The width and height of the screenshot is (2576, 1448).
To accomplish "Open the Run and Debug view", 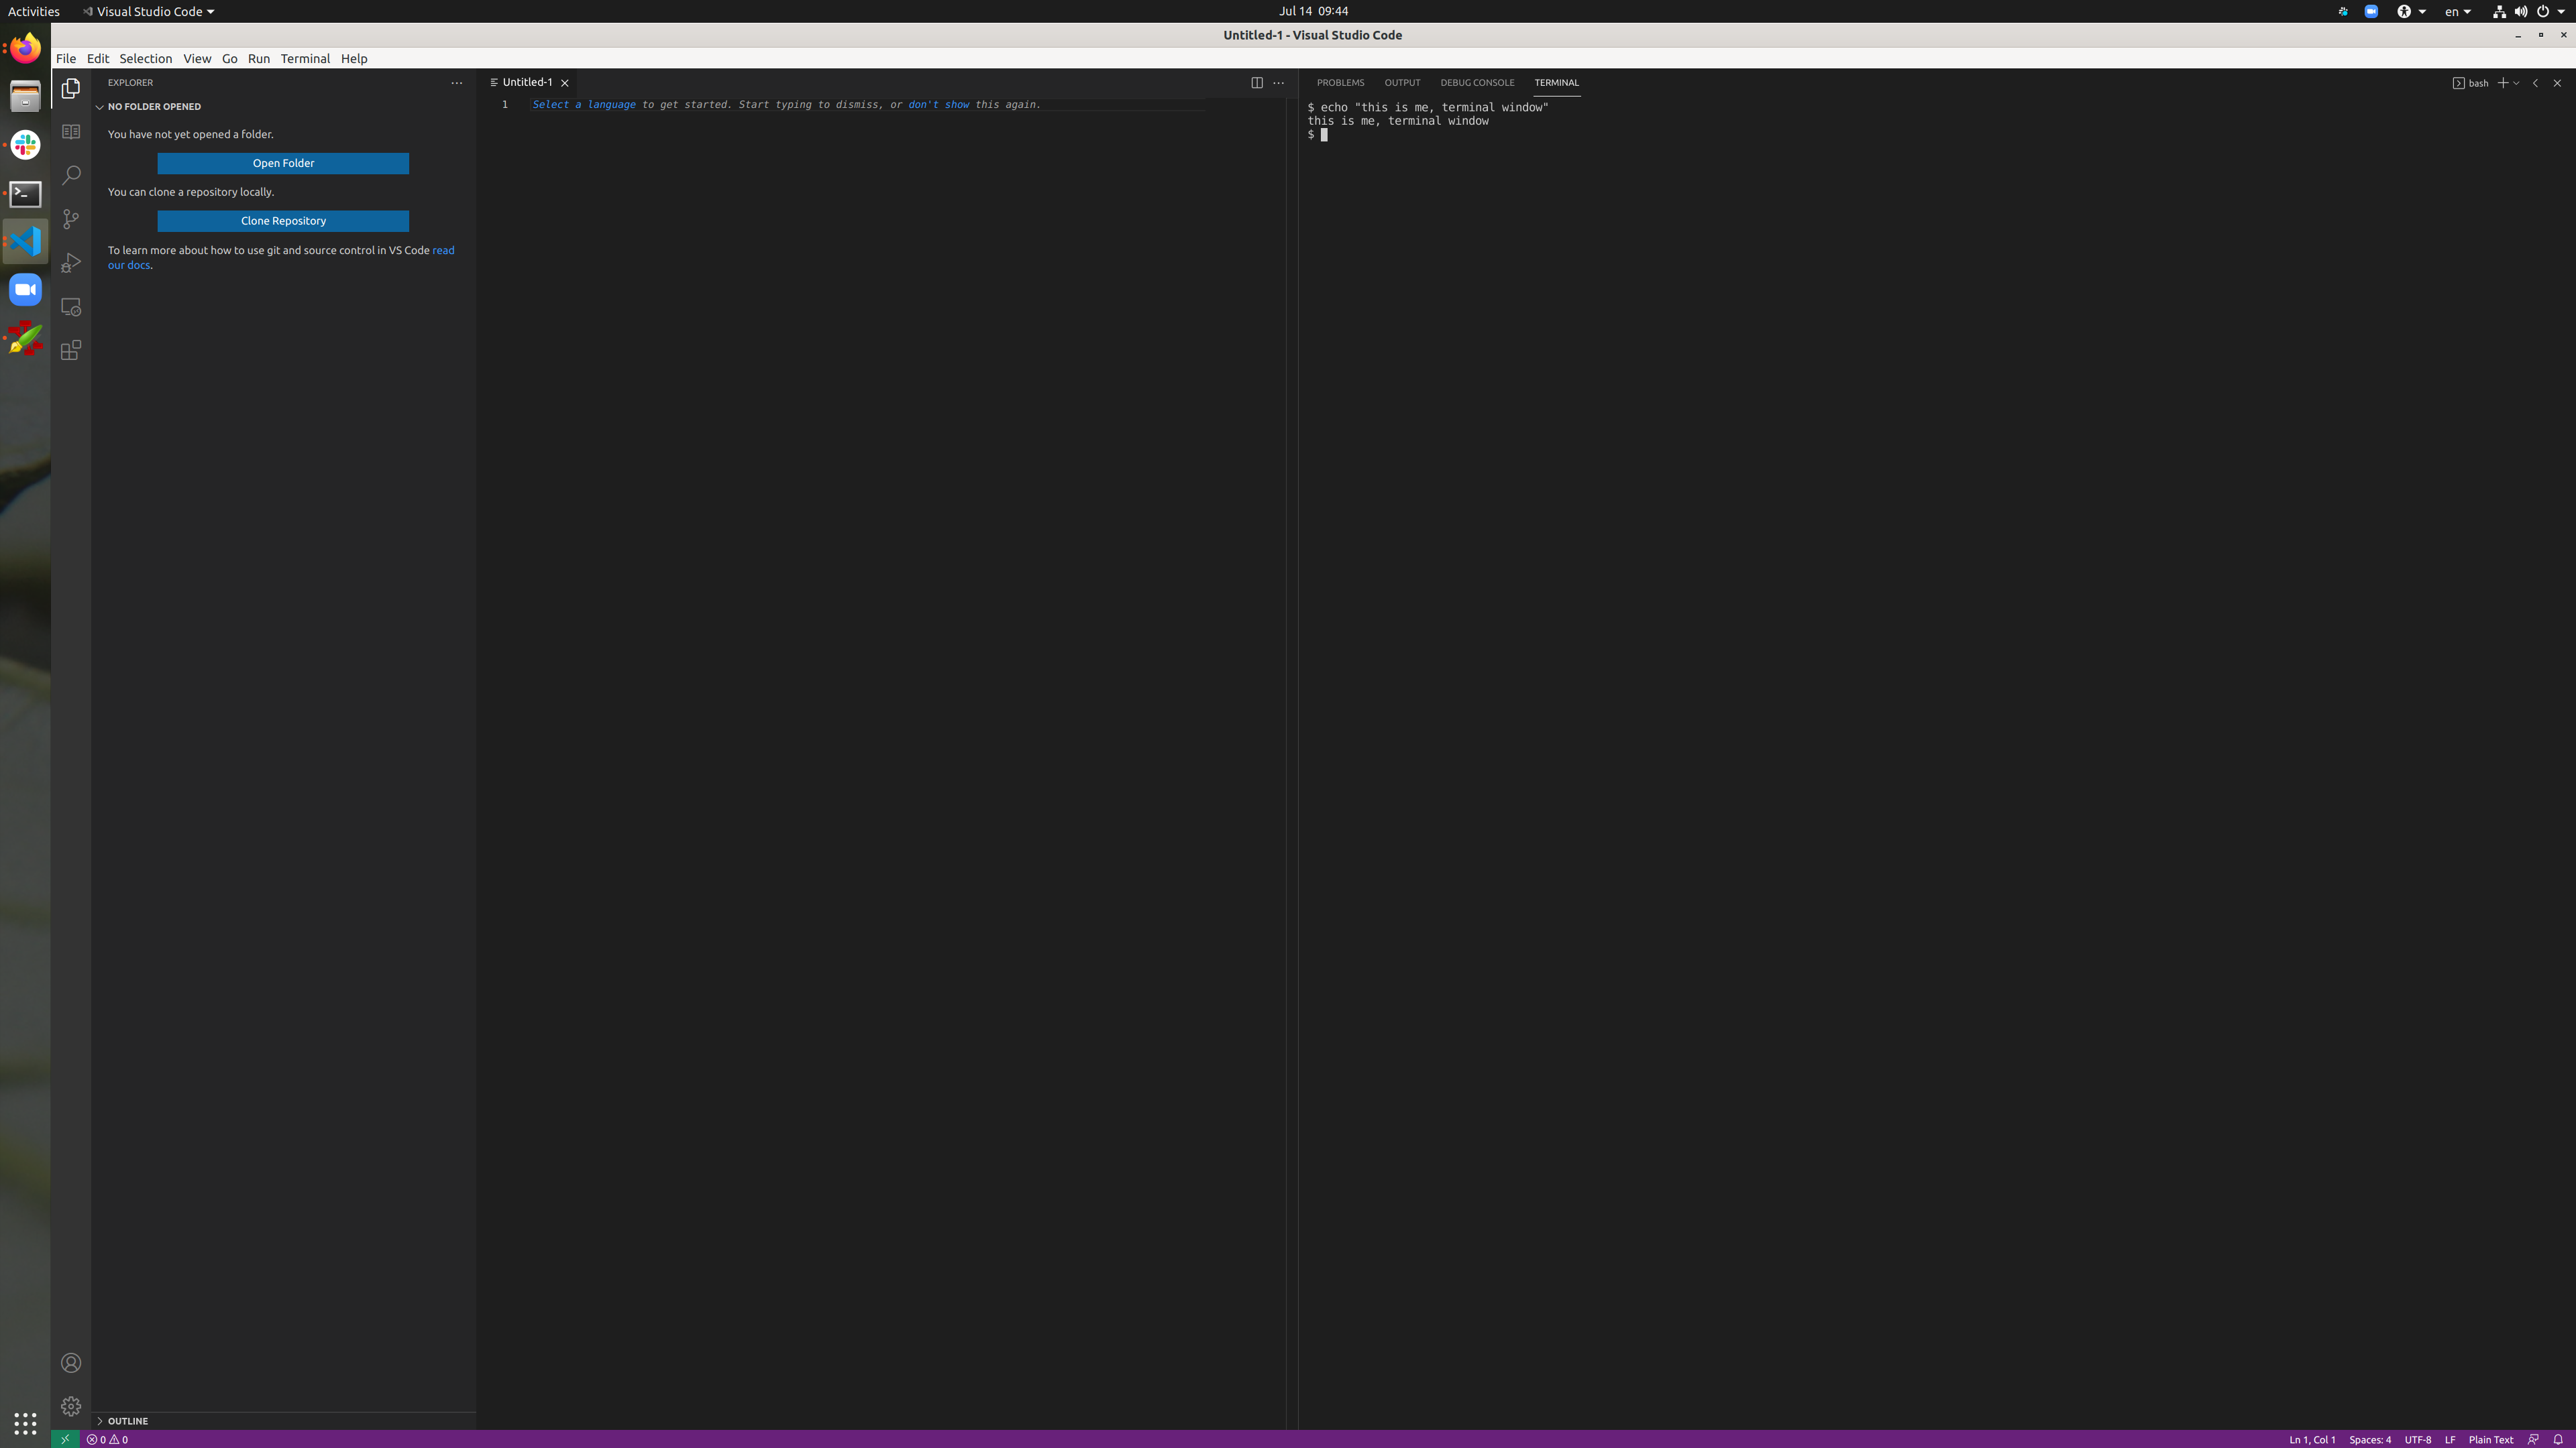I will (71, 263).
